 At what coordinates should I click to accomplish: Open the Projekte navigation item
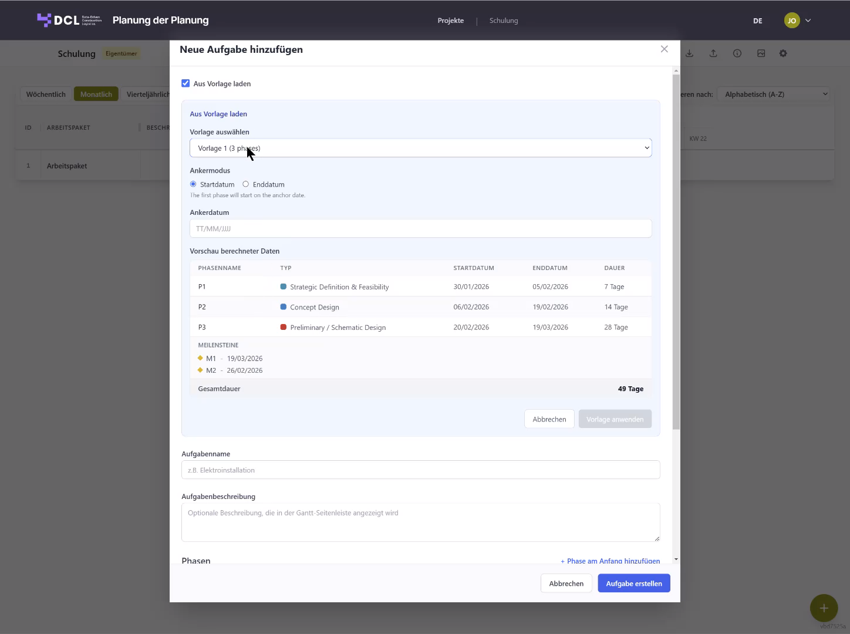point(451,21)
